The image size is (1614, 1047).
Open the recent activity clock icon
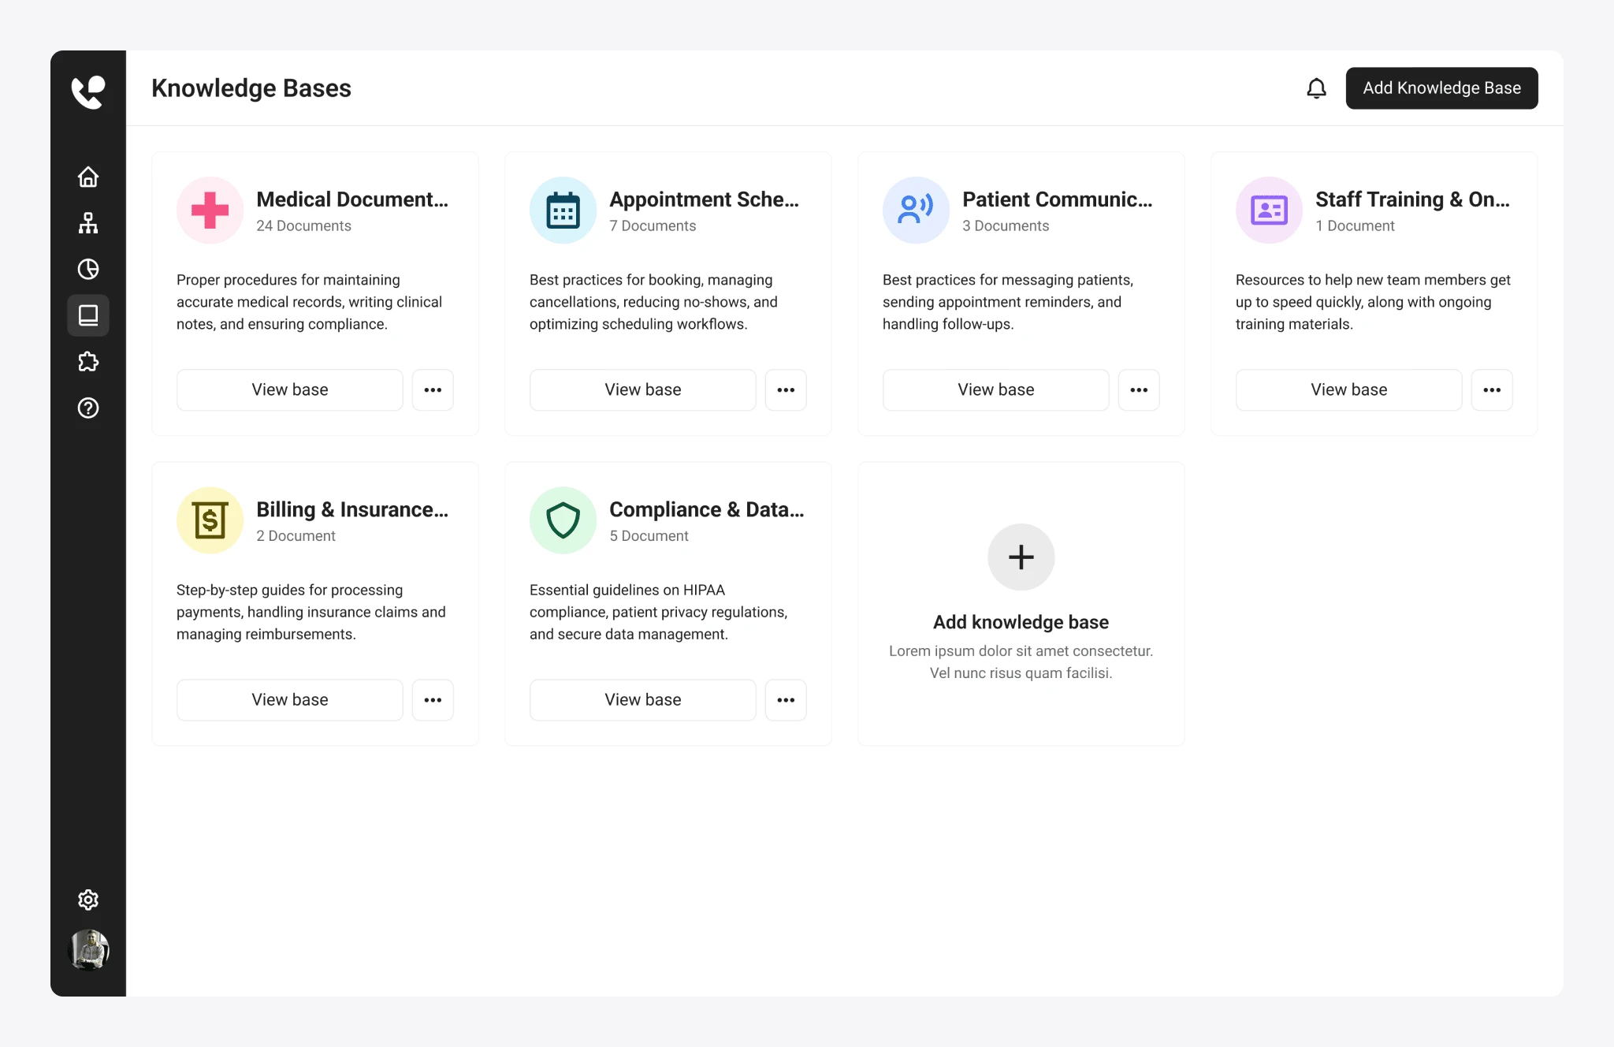pyautogui.click(x=88, y=268)
